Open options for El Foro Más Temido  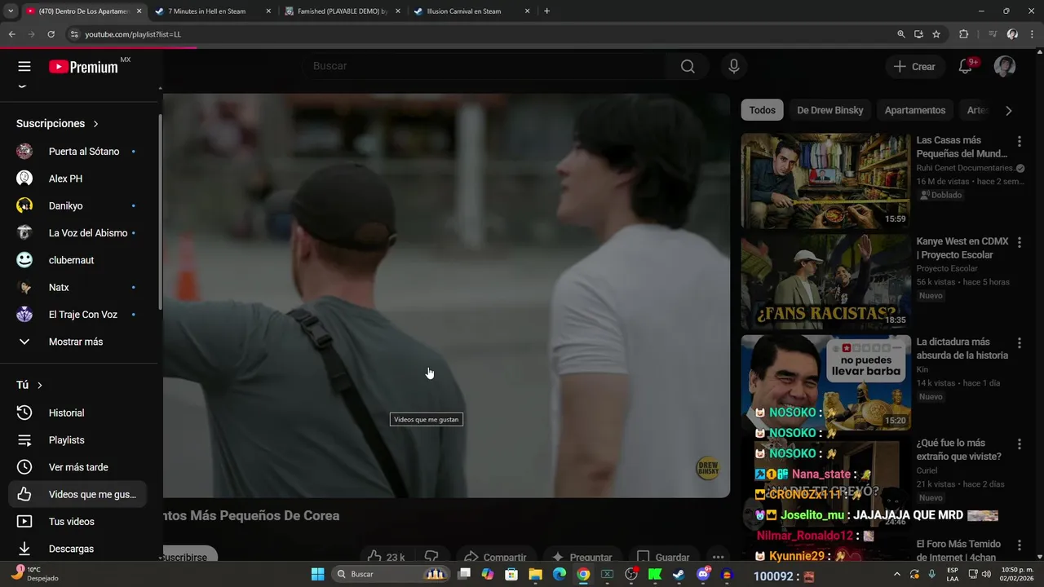click(x=1019, y=545)
